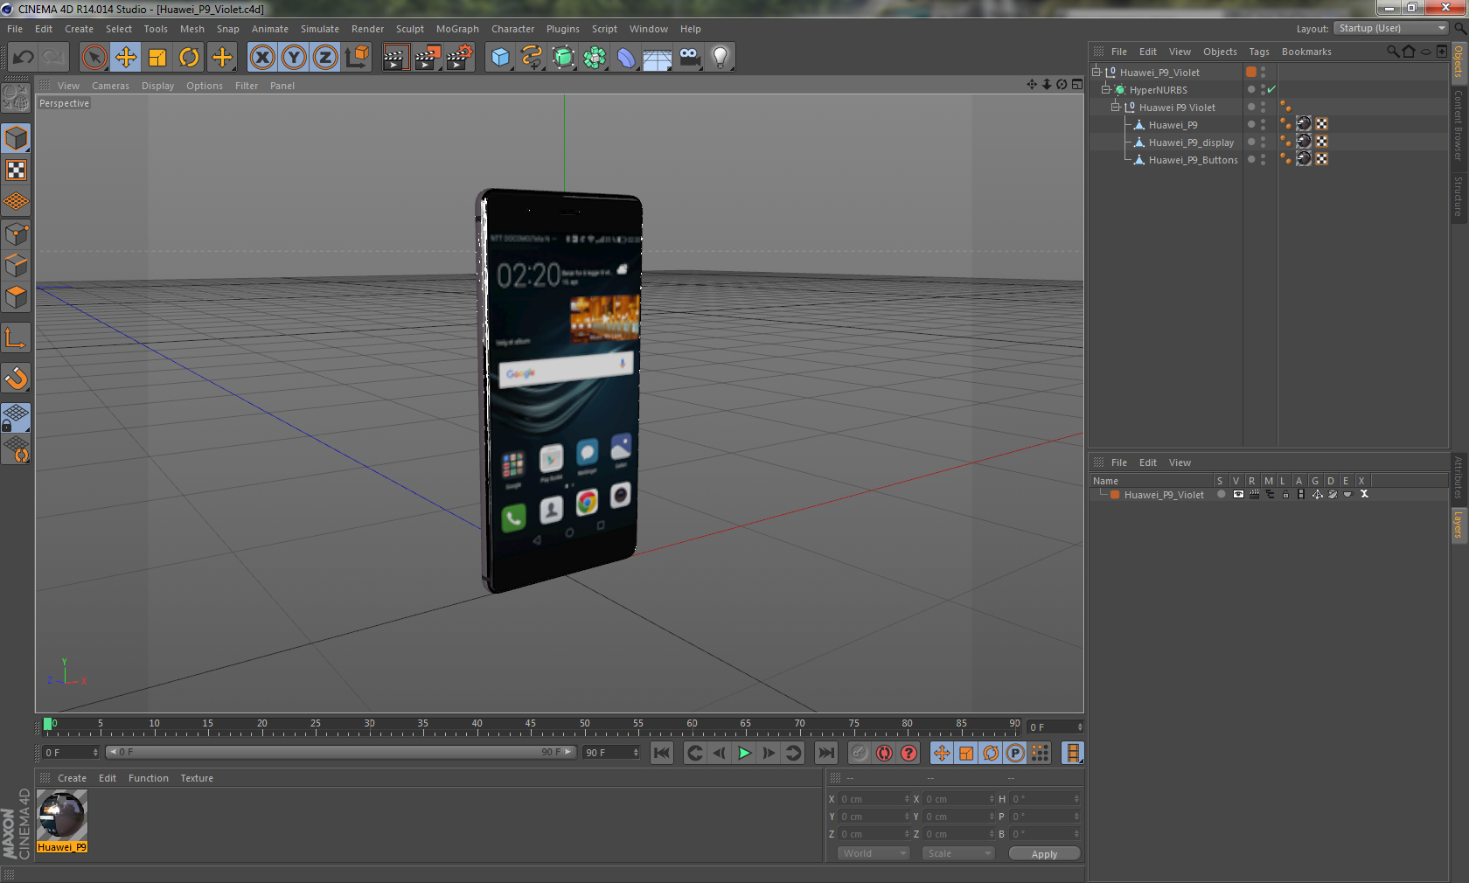Viewport: 1469px width, 883px height.
Task: Collapse Huawei P9 Violet null group
Action: 1115,107
